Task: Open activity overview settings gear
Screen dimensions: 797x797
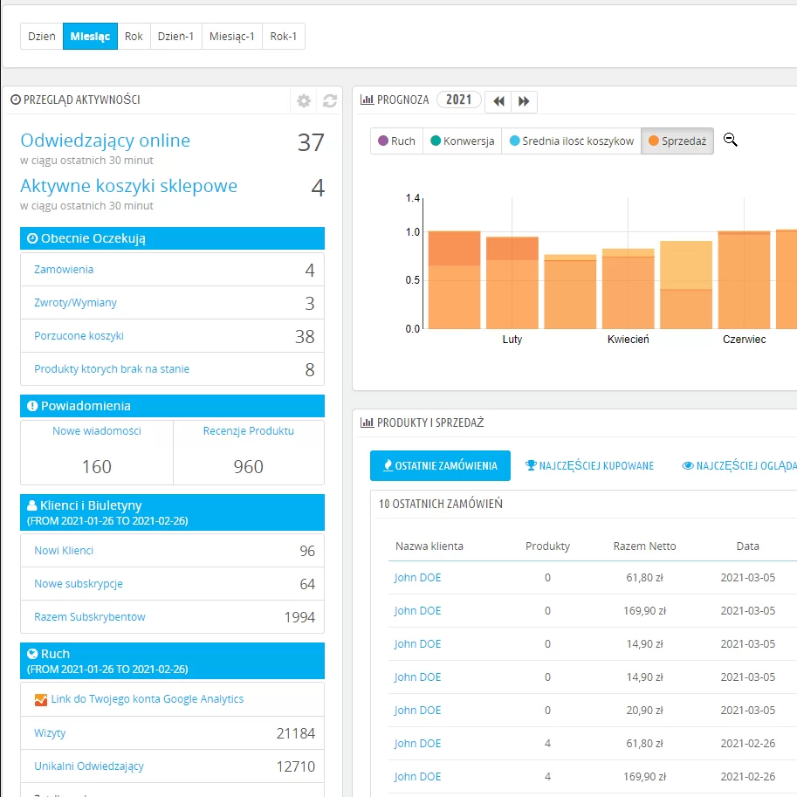Action: 304,100
